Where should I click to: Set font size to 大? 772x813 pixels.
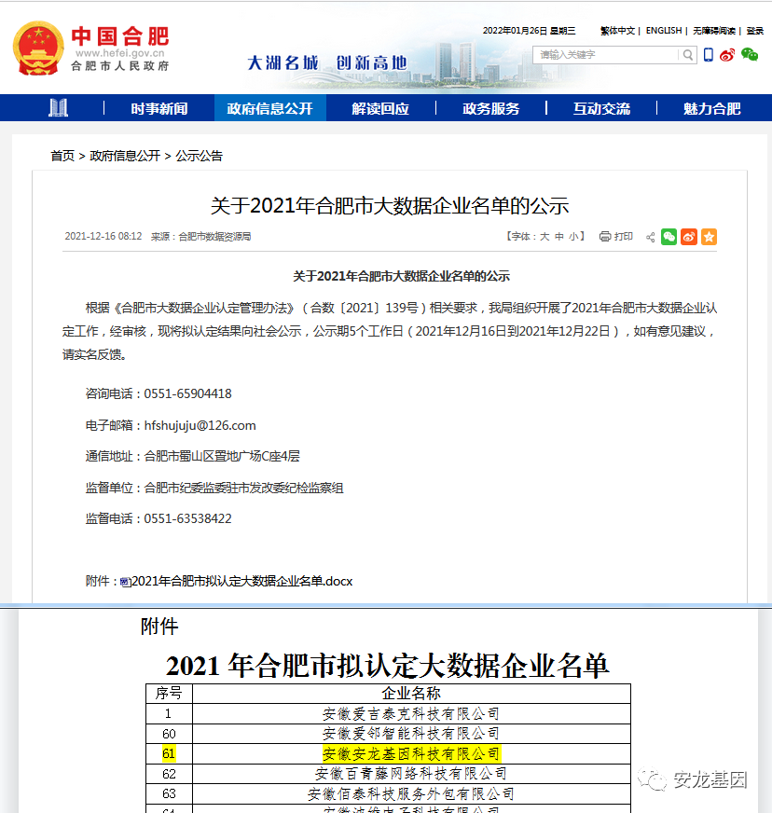click(545, 237)
